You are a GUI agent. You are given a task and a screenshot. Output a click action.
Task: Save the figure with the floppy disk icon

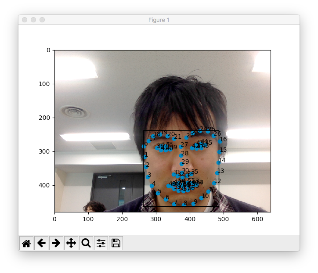116,243
